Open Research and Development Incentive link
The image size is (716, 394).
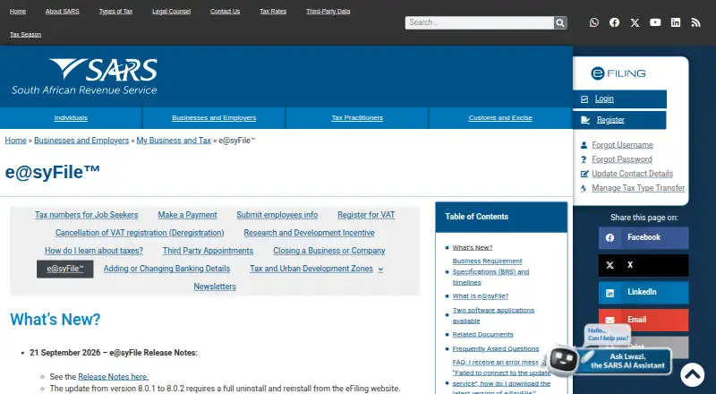(309, 233)
